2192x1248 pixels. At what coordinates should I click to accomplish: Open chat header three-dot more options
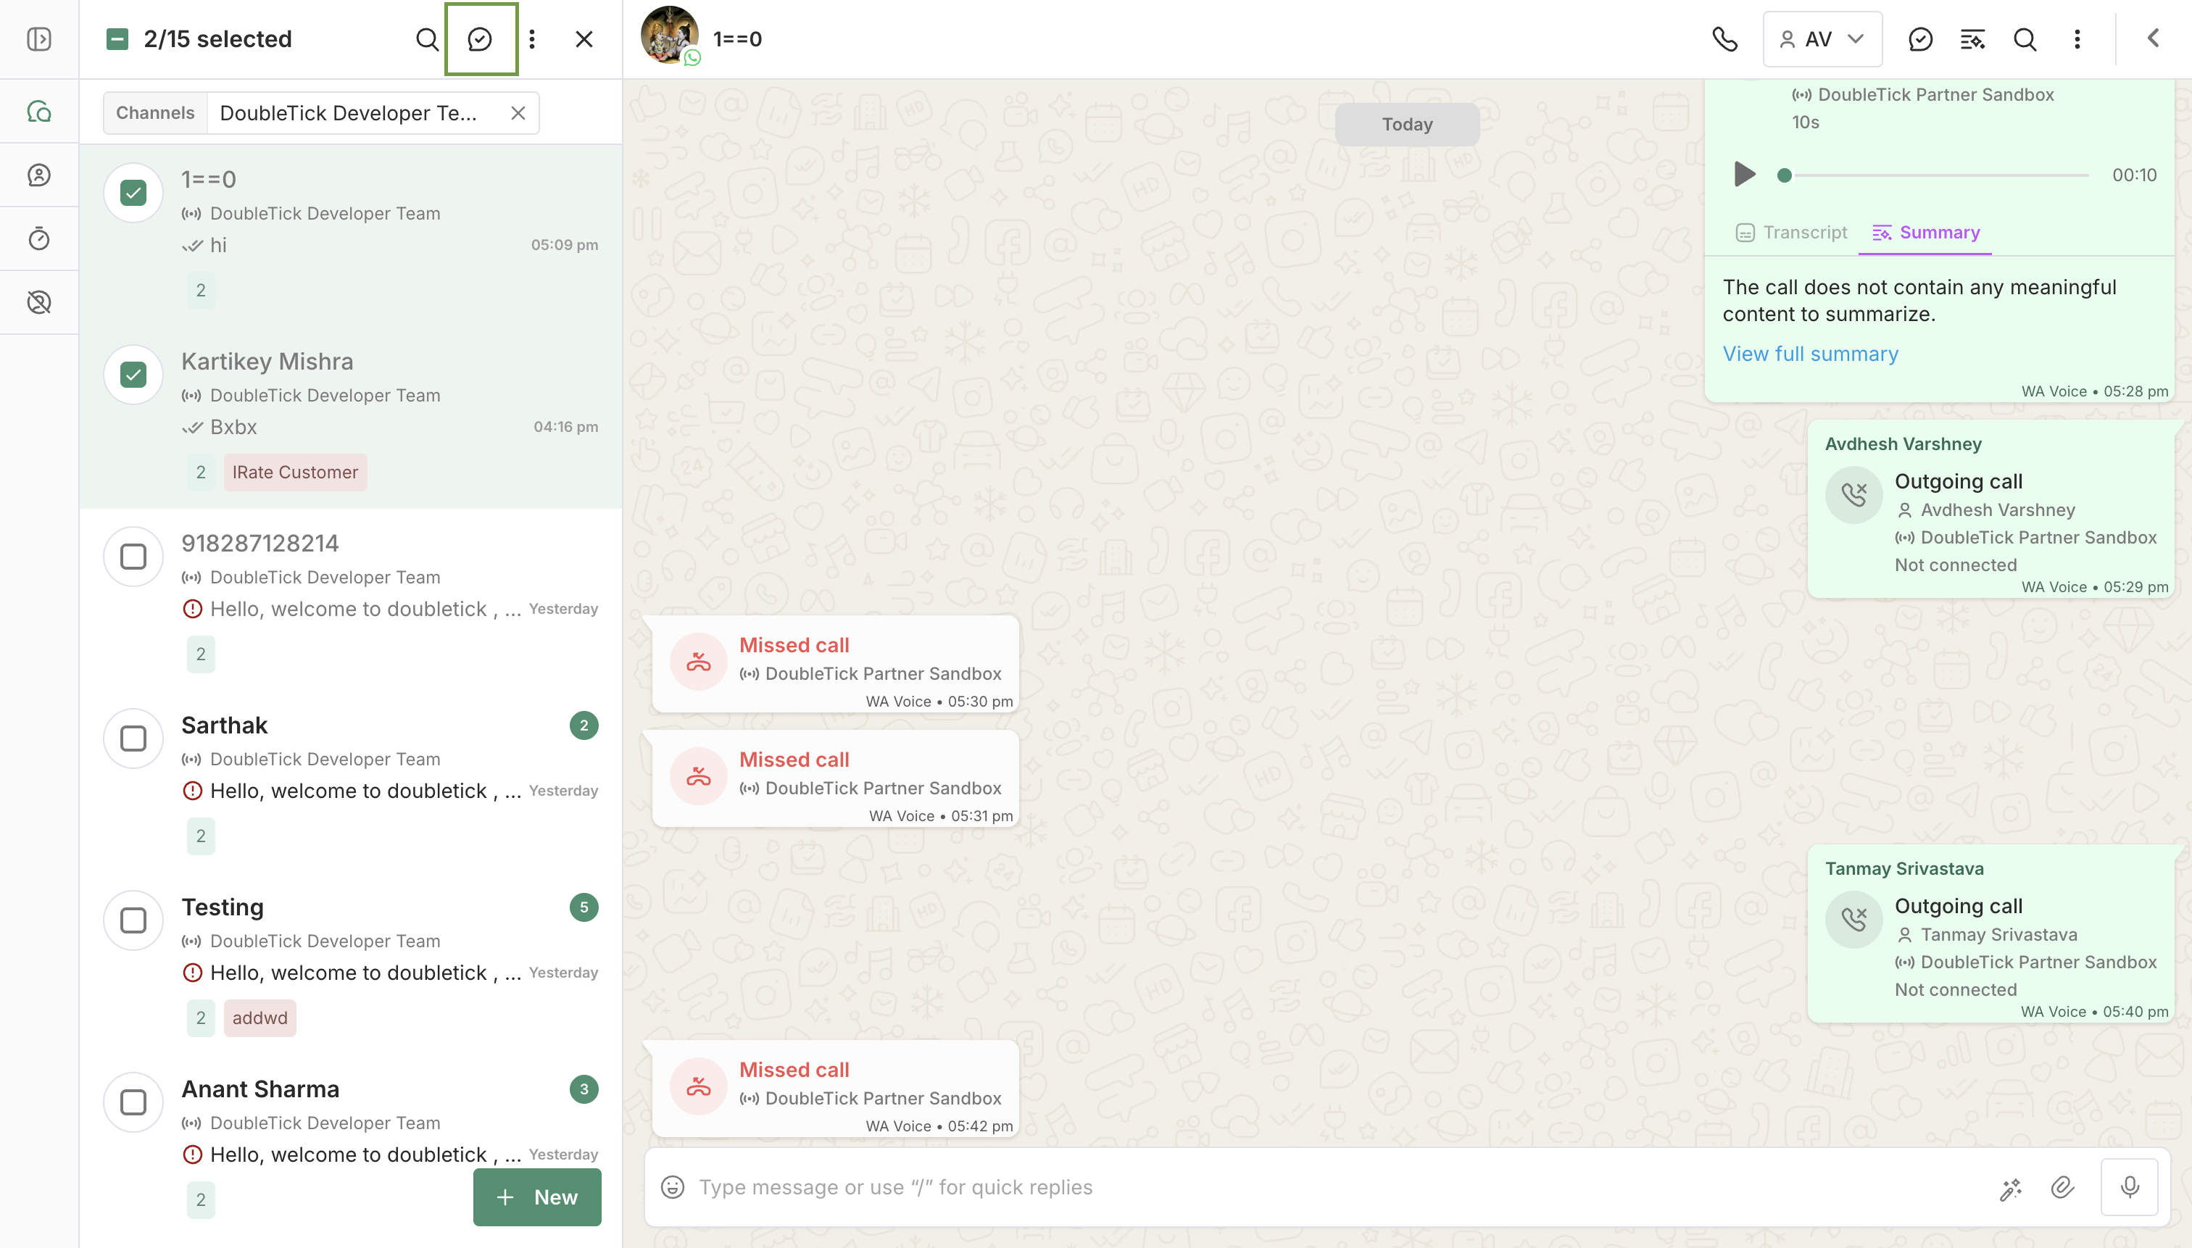point(2077,39)
